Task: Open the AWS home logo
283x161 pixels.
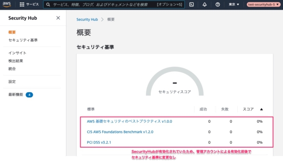Action: click(7, 4)
